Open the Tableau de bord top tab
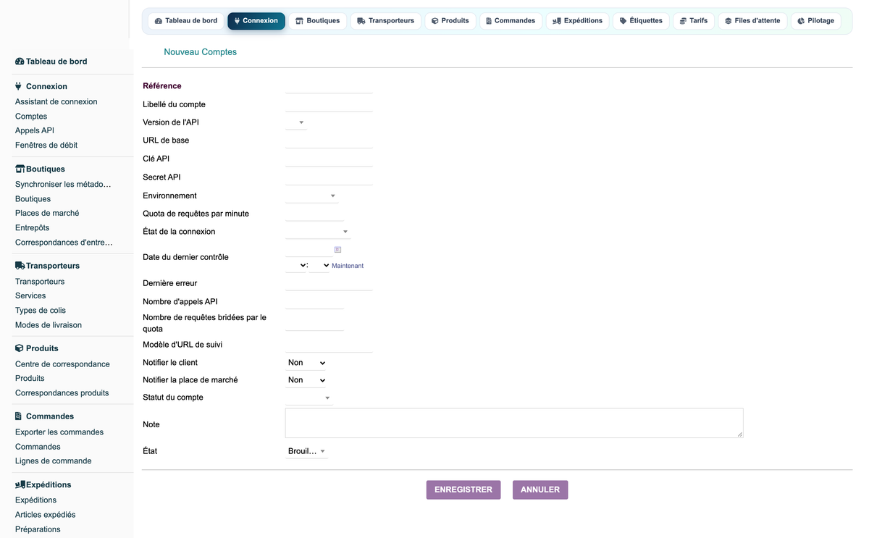The width and height of the screenshot is (869, 538). pyautogui.click(x=186, y=21)
